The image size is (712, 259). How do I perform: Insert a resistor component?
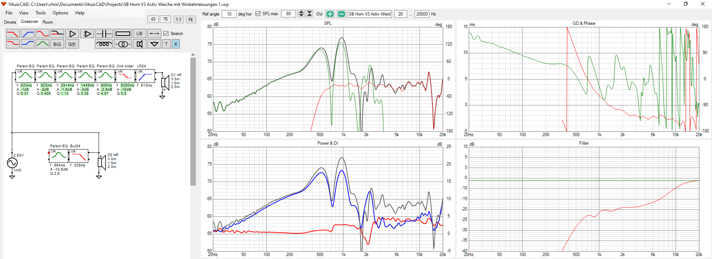[123, 34]
